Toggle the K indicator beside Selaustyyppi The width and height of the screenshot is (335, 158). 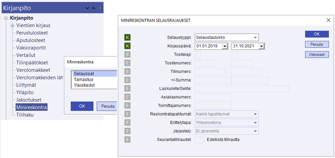127,37
